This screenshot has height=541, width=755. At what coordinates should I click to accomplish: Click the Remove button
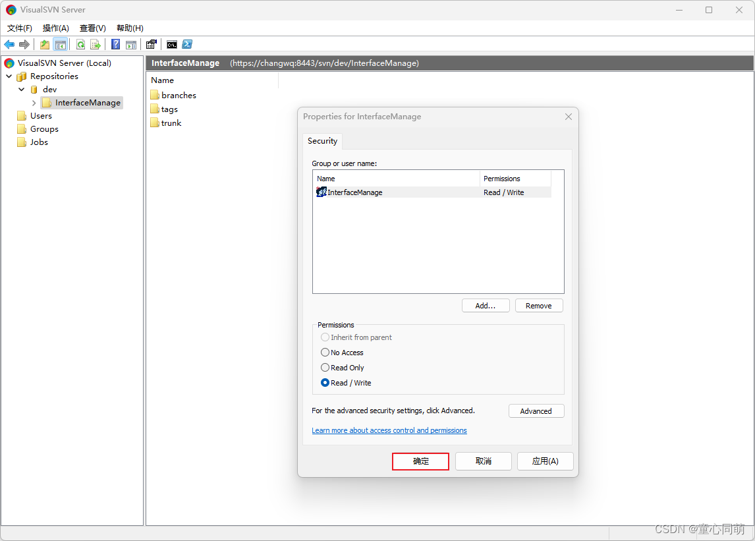539,306
